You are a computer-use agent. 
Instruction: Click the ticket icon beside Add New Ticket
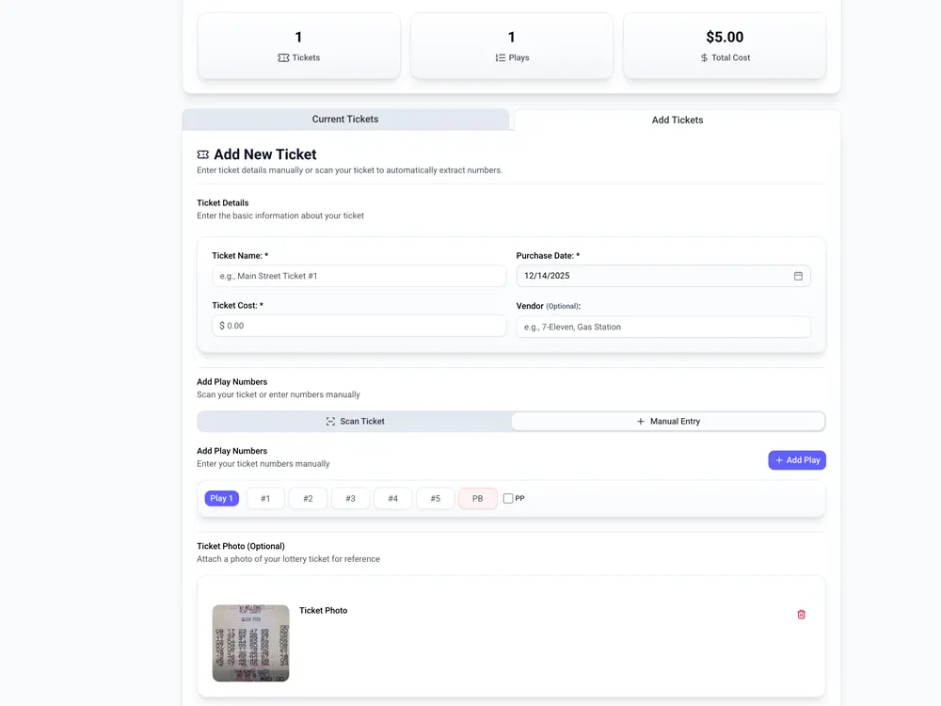pyautogui.click(x=203, y=154)
